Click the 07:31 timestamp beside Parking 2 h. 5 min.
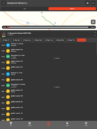The height and width of the screenshot is (129, 97). click(3, 74)
